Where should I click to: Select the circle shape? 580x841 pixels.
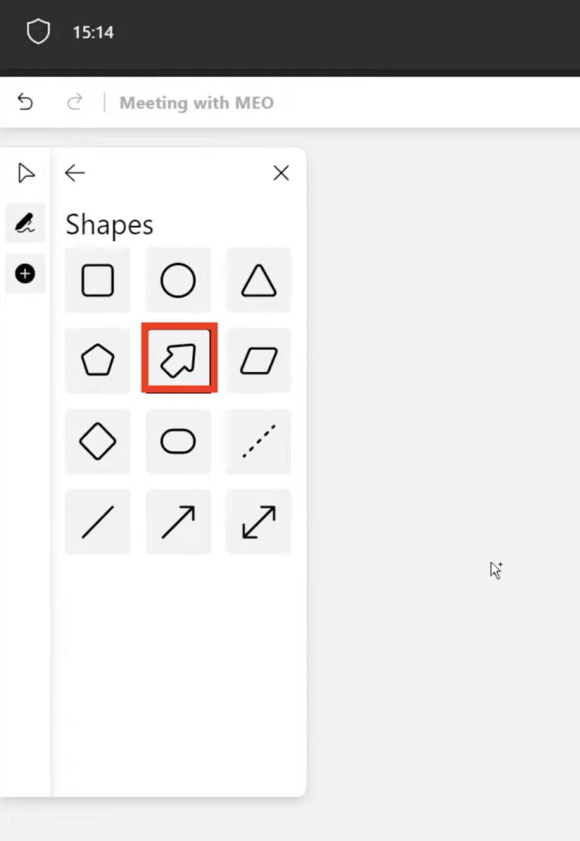pos(178,280)
